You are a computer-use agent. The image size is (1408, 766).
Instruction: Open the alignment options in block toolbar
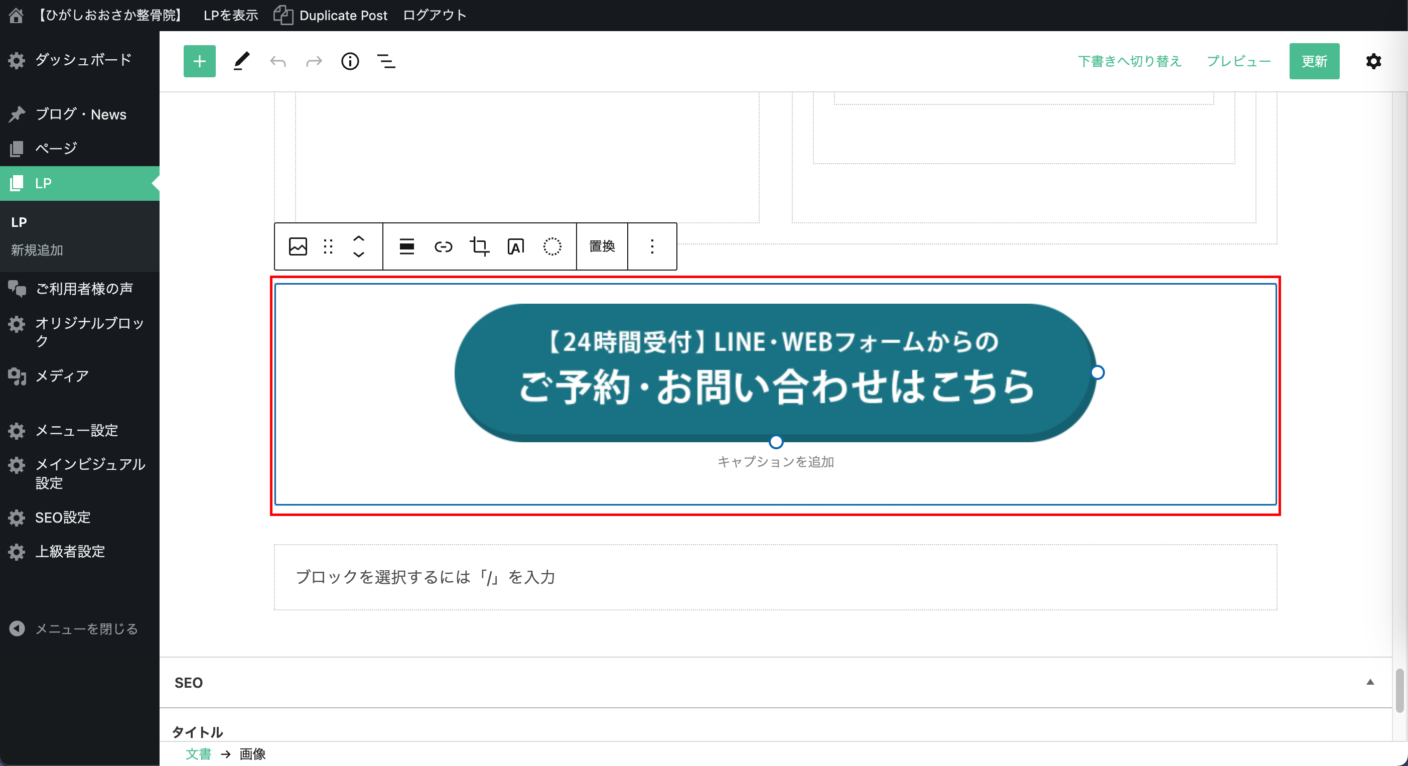406,246
